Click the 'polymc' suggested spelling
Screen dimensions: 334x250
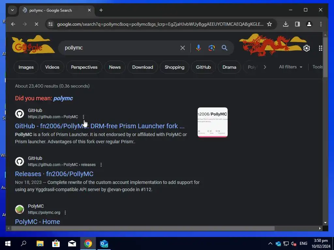63,98
